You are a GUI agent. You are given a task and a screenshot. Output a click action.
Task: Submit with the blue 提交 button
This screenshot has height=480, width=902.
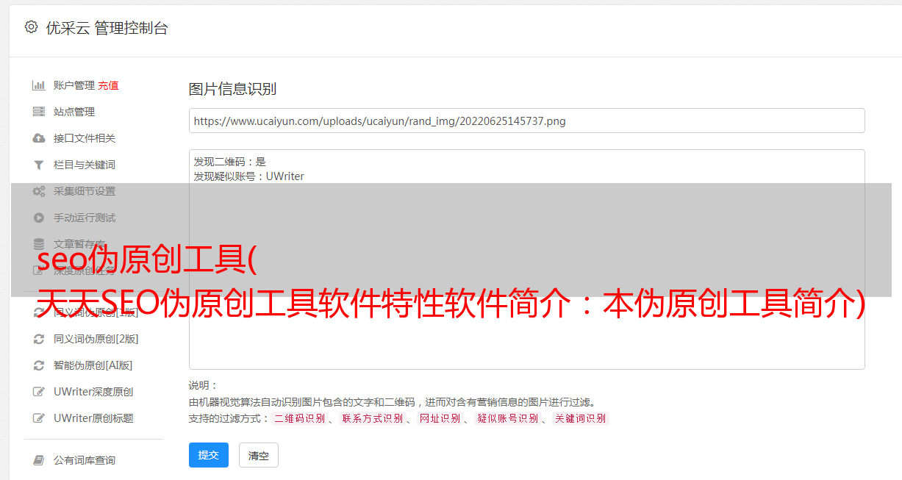click(x=209, y=455)
